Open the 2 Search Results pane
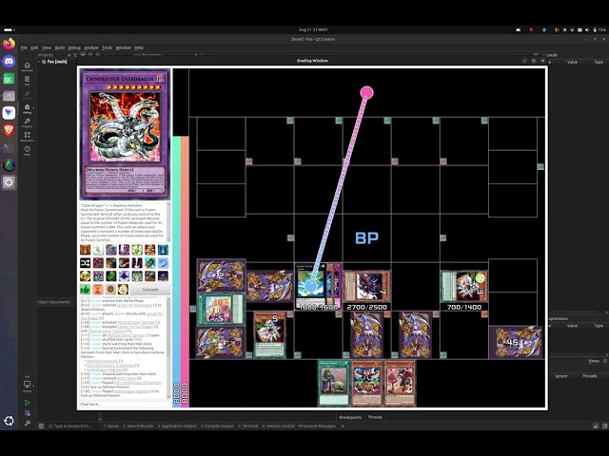The image size is (609, 456). click(x=138, y=426)
